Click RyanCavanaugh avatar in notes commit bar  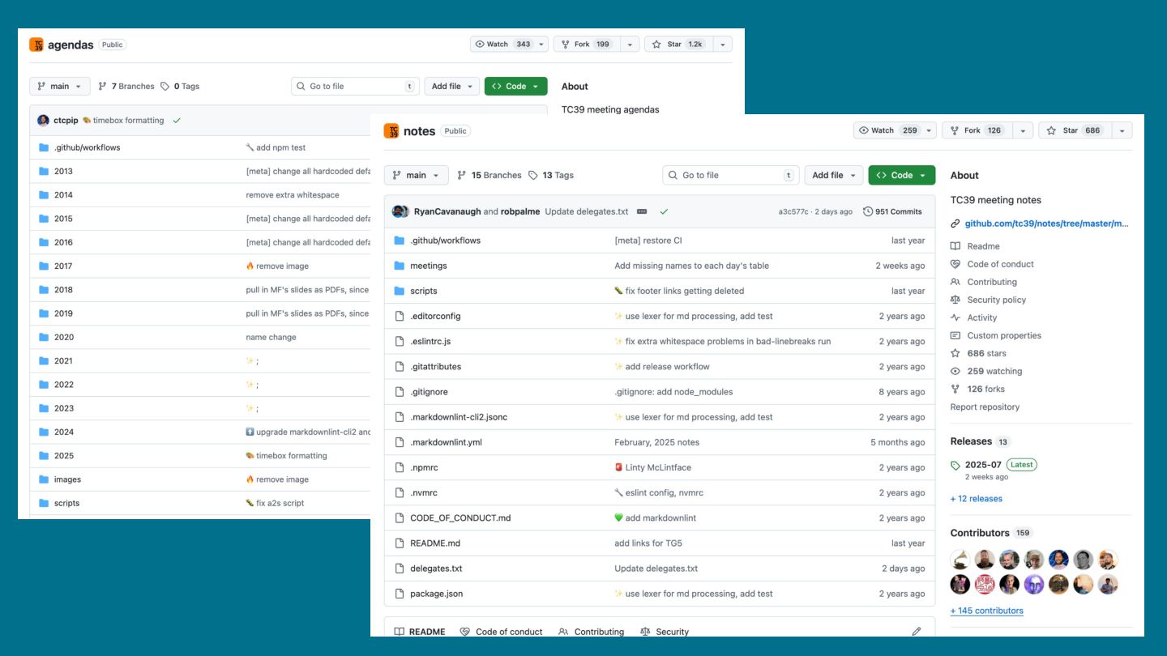tap(398, 211)
